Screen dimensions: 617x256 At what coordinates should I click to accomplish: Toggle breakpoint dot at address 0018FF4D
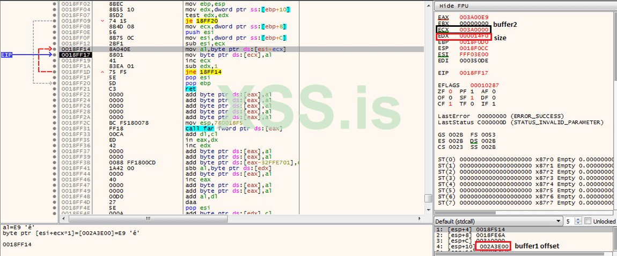(55, 202)
